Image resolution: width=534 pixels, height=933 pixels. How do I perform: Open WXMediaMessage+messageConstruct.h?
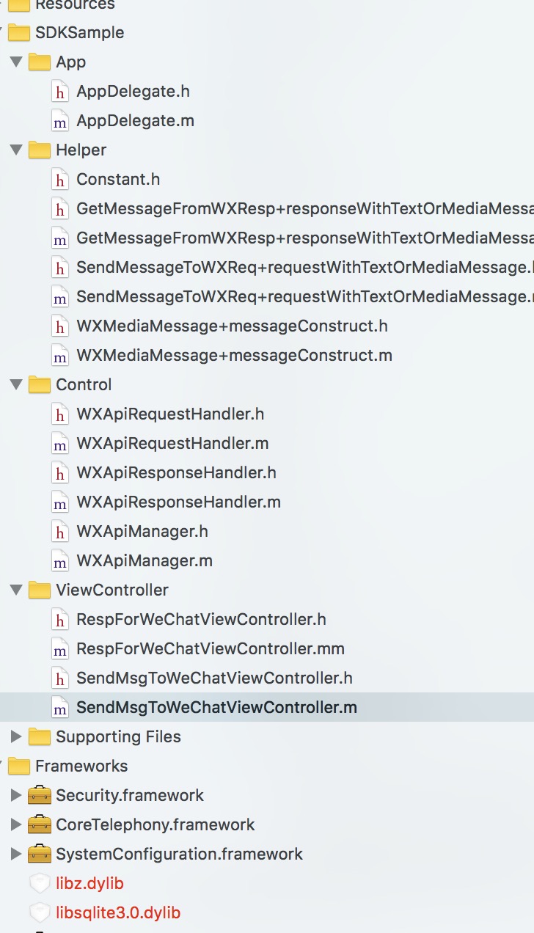[x=232, y=326]
